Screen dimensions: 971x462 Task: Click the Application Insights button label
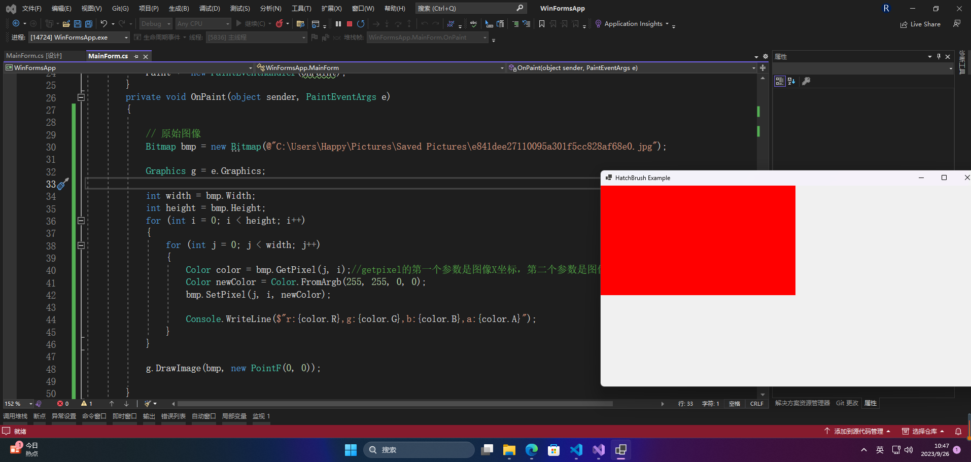[x=633, y=24]
